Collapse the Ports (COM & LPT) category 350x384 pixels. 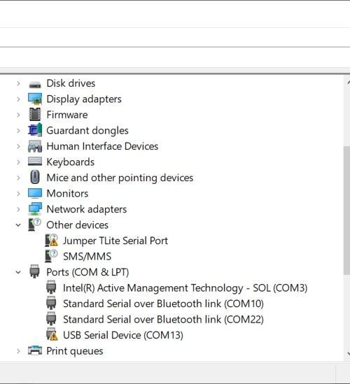click(x=18, y=272)
